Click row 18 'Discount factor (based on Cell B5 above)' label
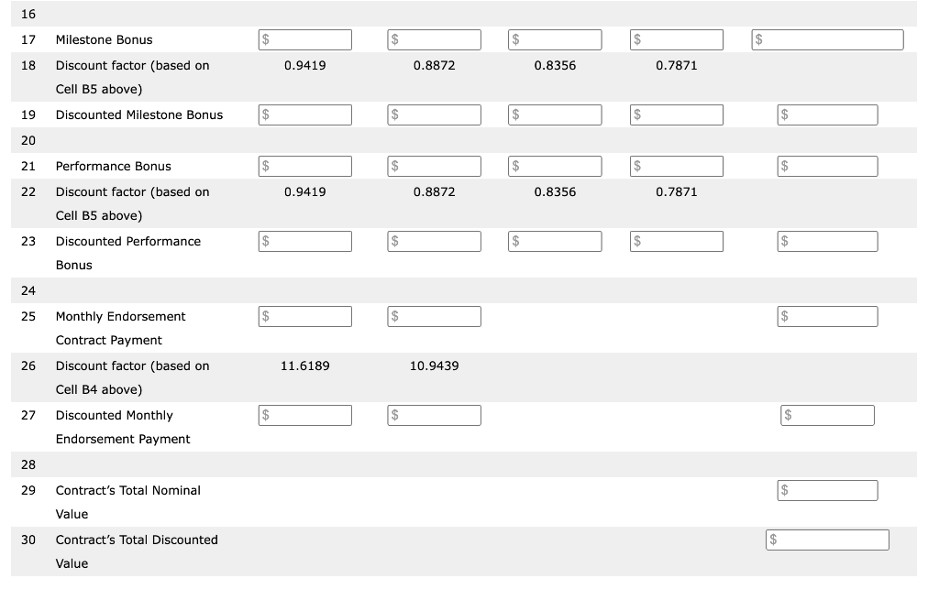The image size is (939, 589). coord(132,78)
